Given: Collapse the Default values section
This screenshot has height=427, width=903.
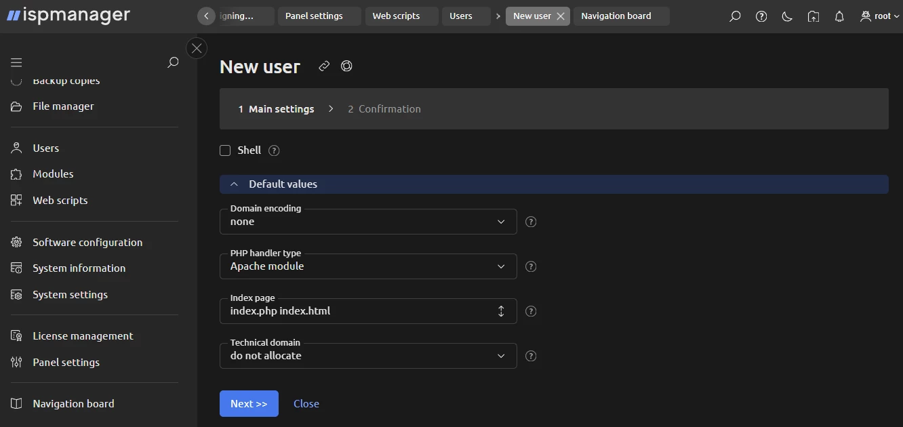Looking at the screenshot, I should click(x=235, y=184).
